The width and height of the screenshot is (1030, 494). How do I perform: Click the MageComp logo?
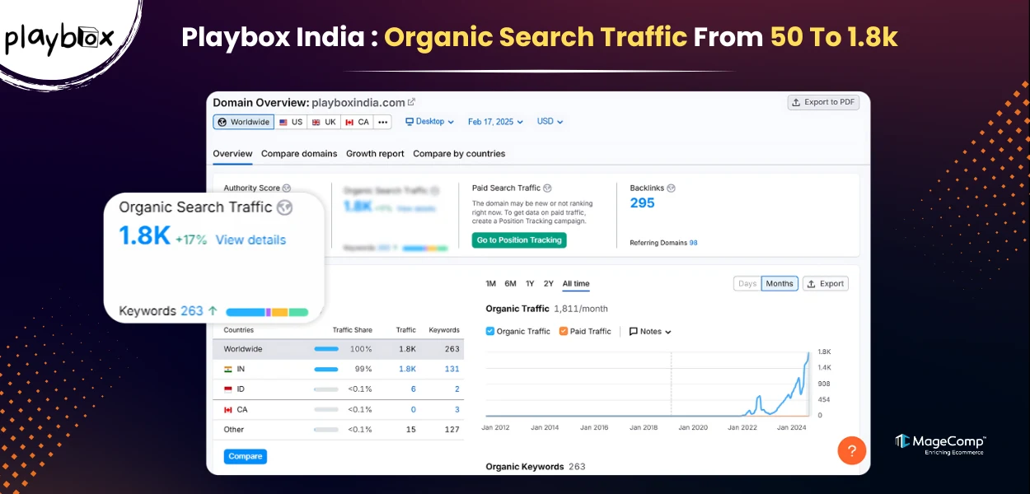coord(939,444)
